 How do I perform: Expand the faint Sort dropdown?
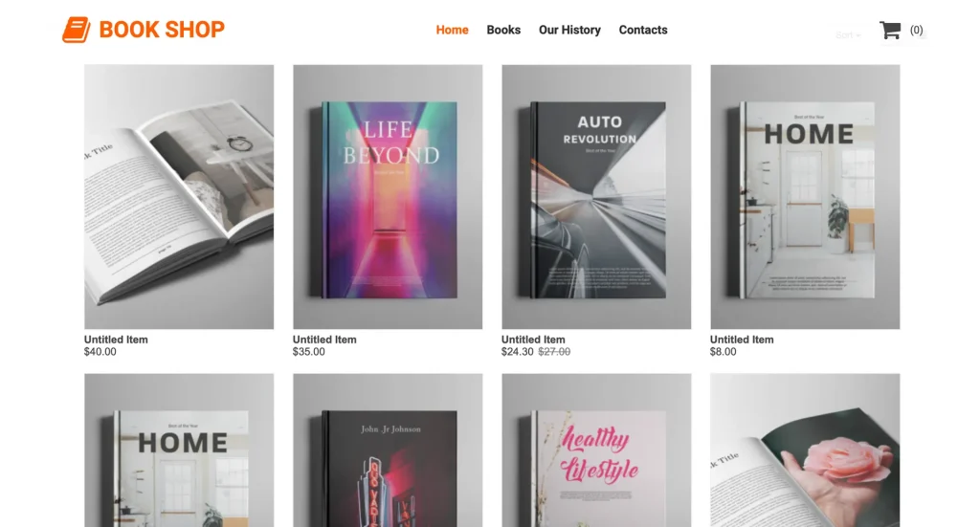click(848, 35)
